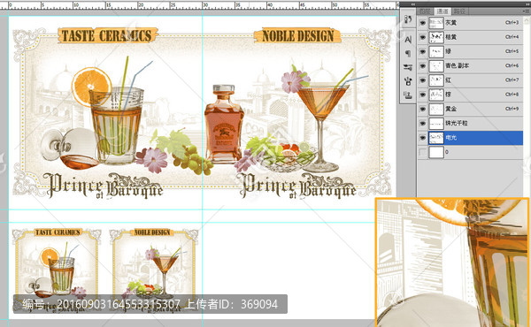Show the channel named 0

coord(422,152)
